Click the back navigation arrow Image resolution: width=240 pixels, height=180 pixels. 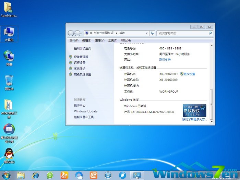point(71,33)
